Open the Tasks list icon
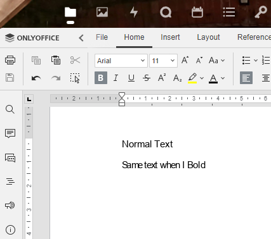The height and width of the screenshot is (239, 271). click(x=229, y=12)
